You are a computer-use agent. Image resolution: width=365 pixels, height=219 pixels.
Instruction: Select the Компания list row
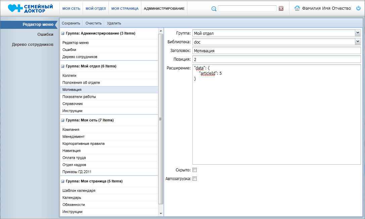(x=109, y=129)
